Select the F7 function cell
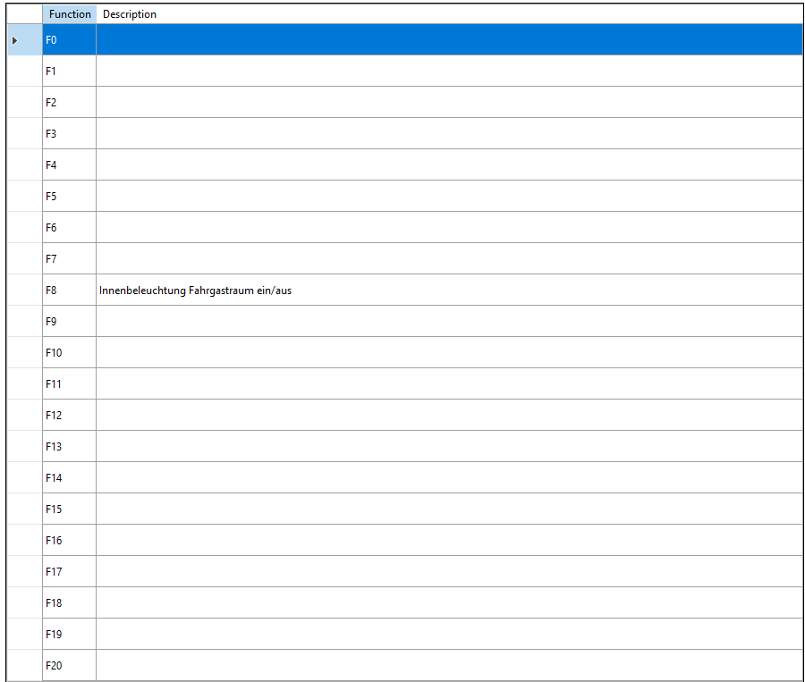 click(69, 259)
